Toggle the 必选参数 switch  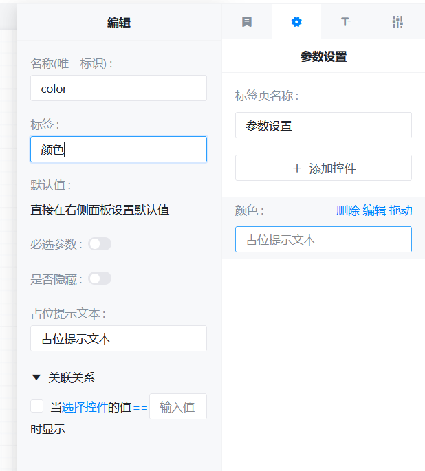click(x=100, y=244)
